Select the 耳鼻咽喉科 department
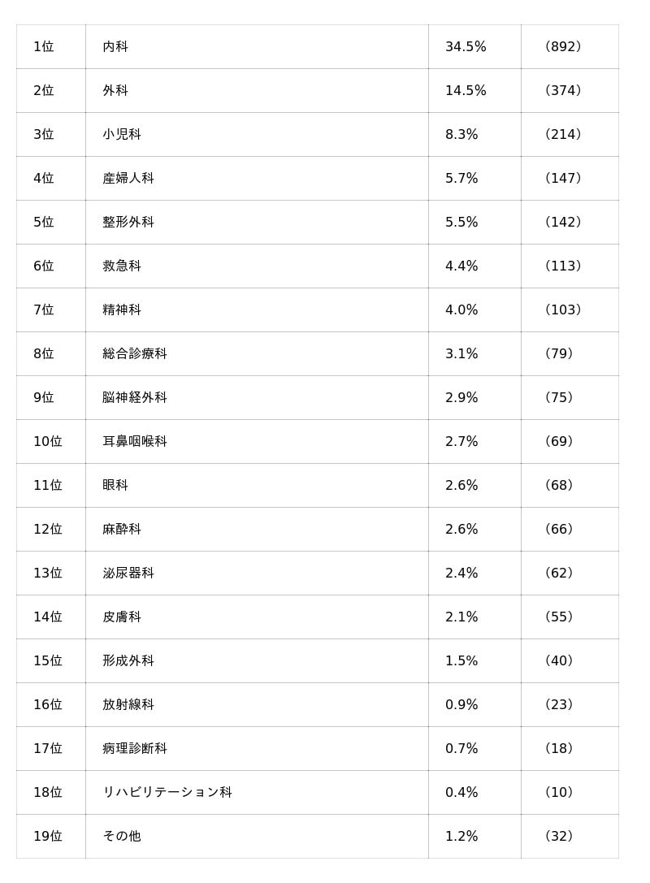Viewport: 650px width, 883px height. point(135,442)
